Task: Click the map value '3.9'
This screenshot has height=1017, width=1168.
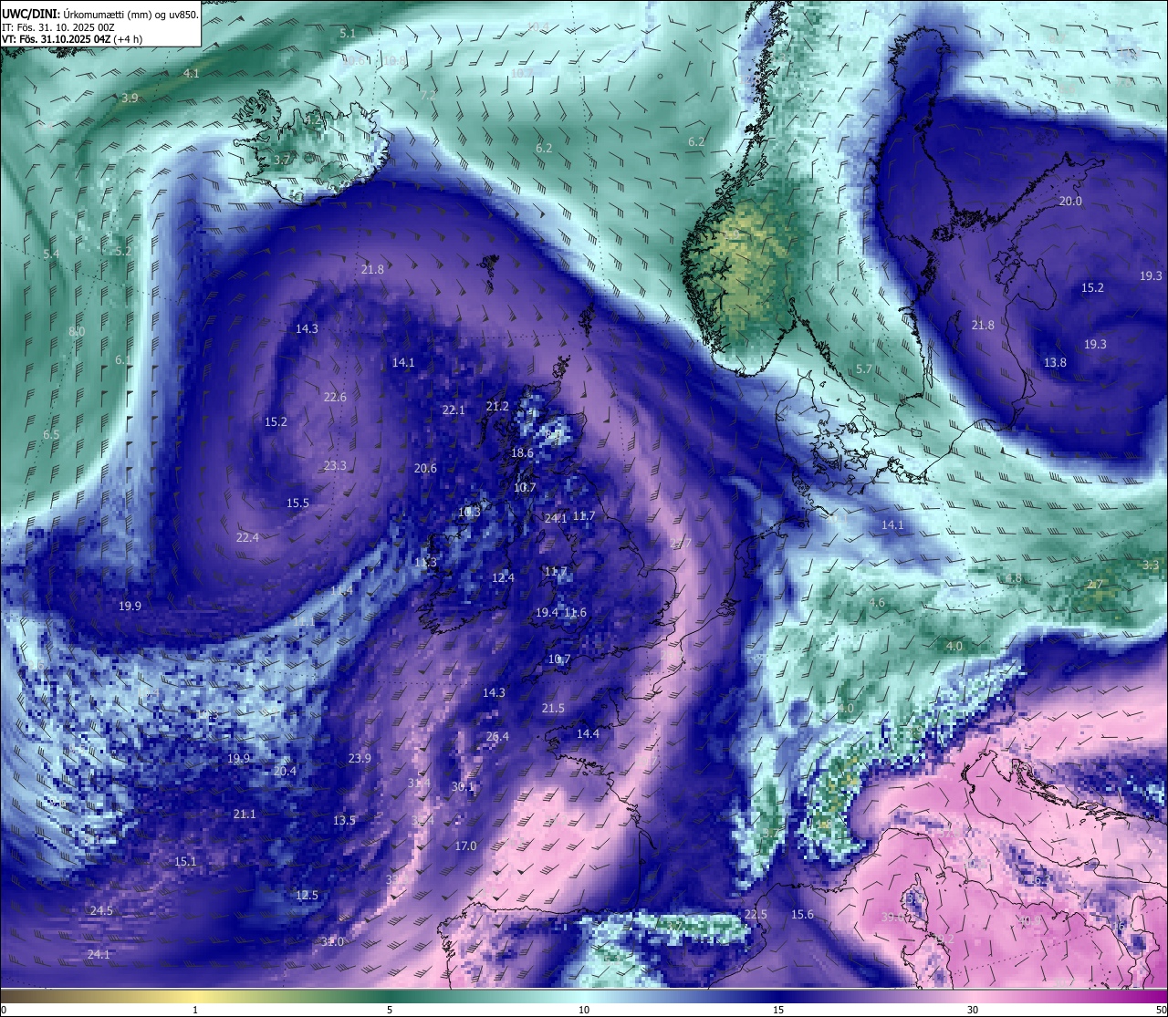Action: coord(130,98)
